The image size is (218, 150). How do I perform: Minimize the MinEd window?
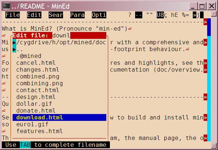coord(193,6)
